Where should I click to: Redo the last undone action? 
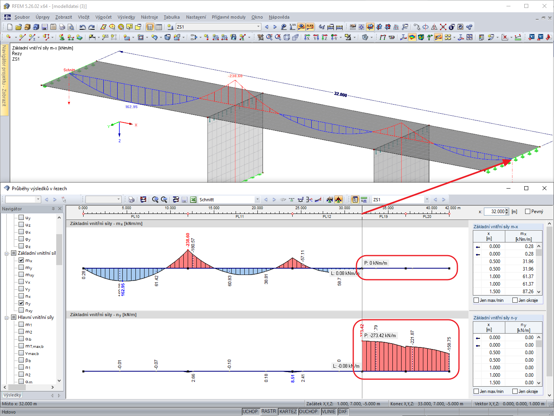point(91,27)
